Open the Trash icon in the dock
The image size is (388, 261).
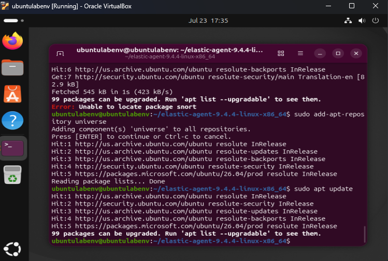click(x=12, y=175)
